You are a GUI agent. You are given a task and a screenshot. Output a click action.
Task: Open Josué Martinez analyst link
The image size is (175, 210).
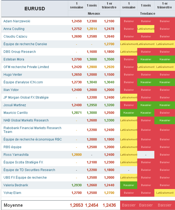tap(15, 105)
